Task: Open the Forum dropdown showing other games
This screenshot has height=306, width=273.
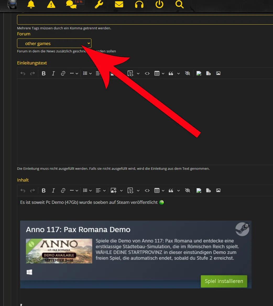Action: [x=54, y=43]
